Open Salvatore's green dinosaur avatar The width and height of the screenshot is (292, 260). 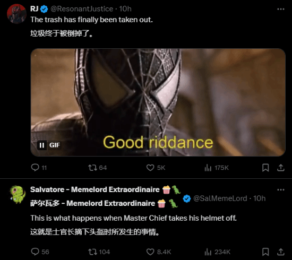pyautogui.click(x=18, y=194)
